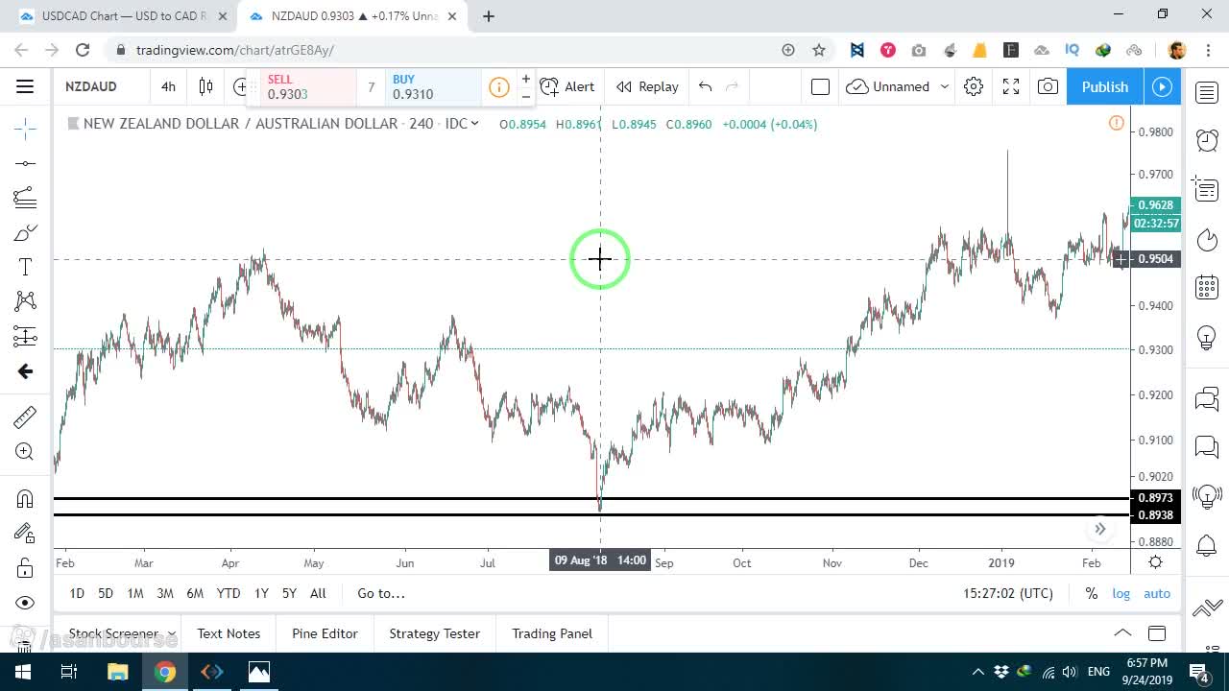Take a chart snapshot with camera icon

[x=1048, y=86]
